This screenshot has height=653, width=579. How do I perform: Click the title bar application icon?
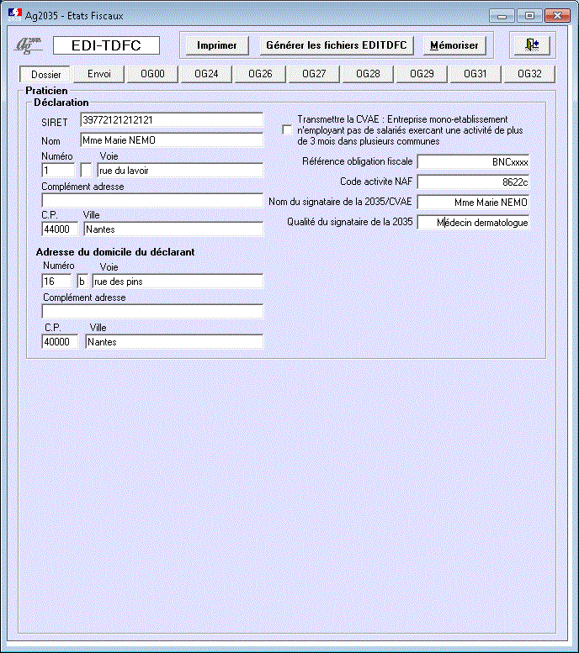click(x=14, y=15)
